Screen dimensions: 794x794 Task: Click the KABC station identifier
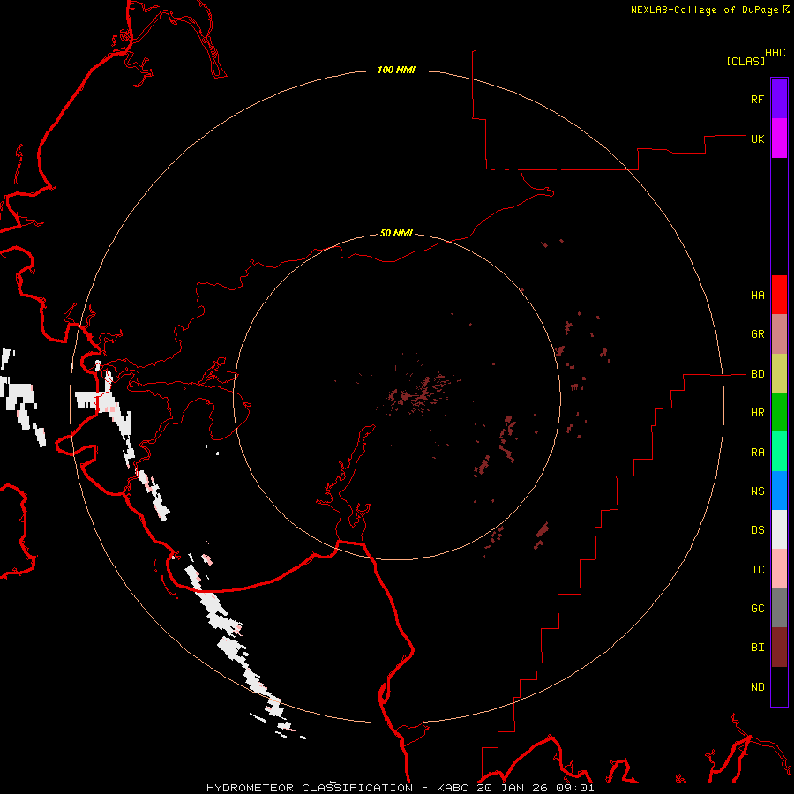coord(453,788)
